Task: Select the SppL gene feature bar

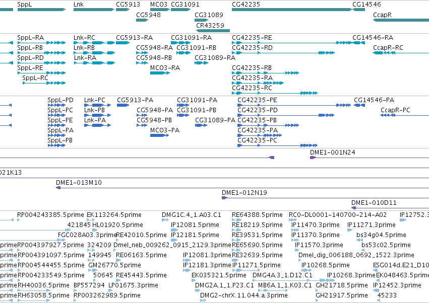Action: point(41,10)
